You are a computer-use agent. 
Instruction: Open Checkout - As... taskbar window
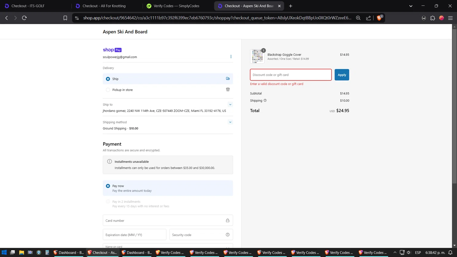103,252
